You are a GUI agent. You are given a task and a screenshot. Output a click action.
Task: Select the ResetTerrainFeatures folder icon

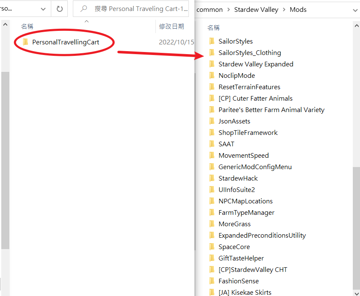[212, 87]
